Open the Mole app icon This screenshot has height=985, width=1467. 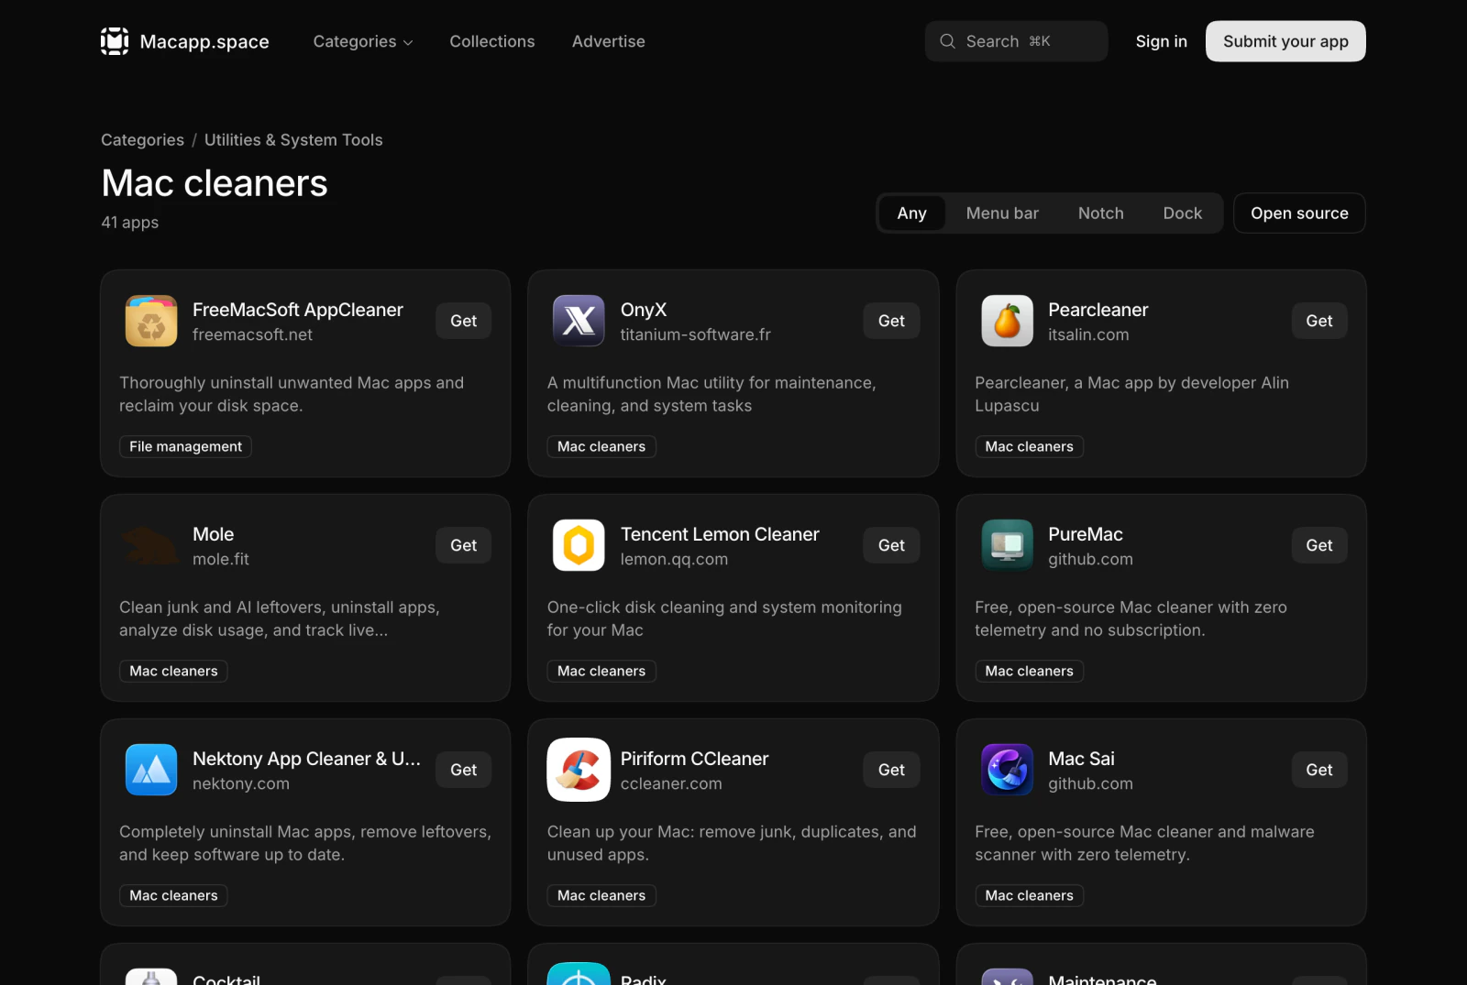151,545
